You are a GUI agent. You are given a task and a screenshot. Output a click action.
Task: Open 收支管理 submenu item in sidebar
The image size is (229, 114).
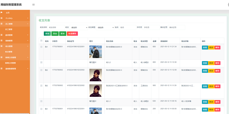[x=9, y=52]
